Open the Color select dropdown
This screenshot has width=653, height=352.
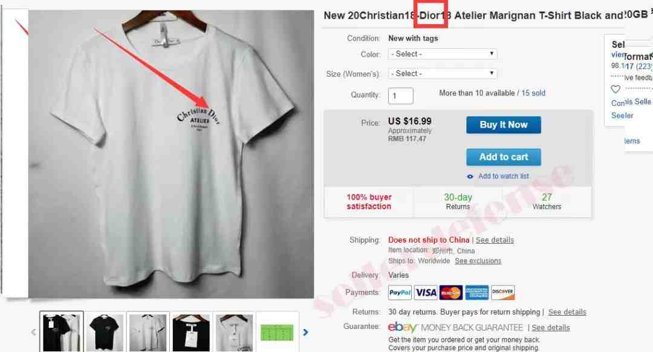coord(443,54)
